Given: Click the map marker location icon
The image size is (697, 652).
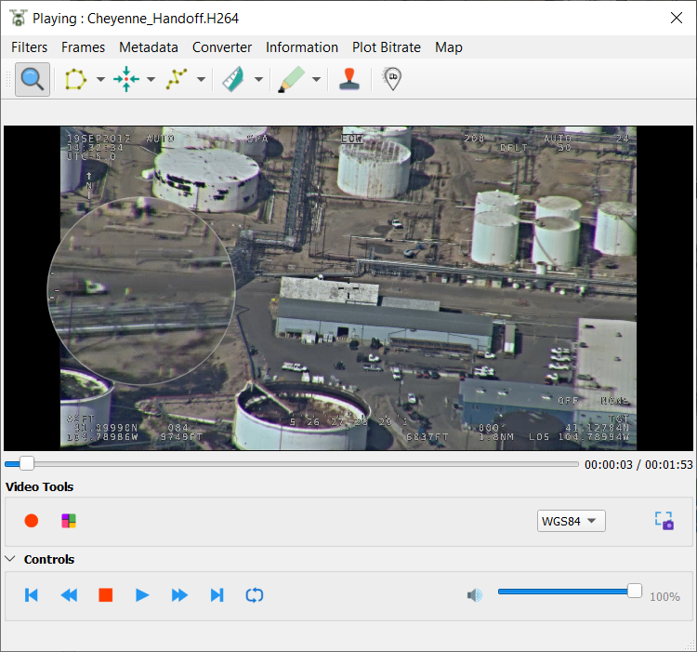Looking at the screenshot, I should pyautogui.click(x=393, y=80).
